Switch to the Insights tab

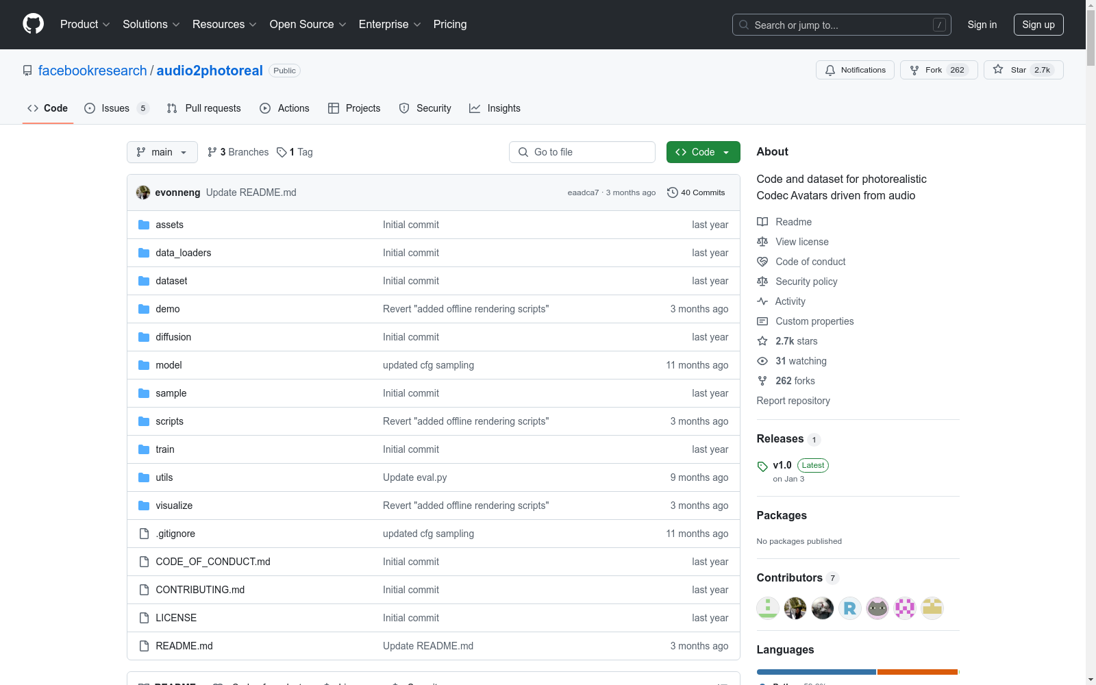[x=495, y=108]
